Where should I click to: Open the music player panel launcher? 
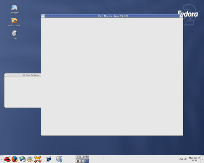click(59, 159)
